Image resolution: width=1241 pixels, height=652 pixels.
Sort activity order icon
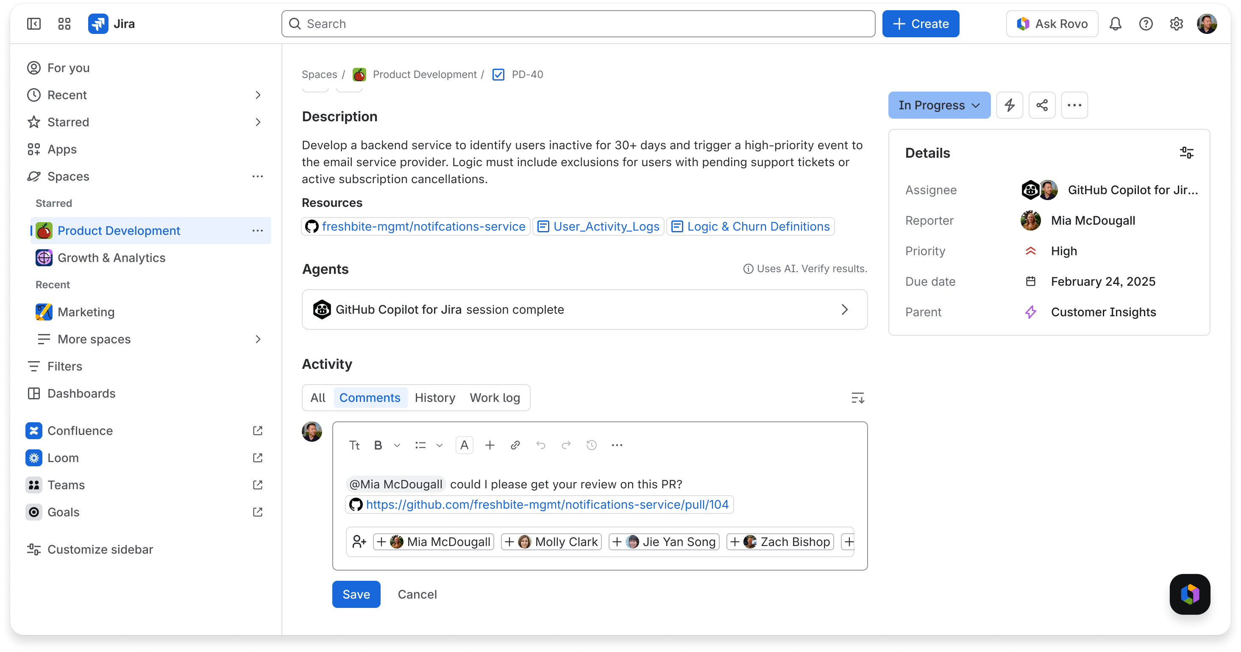[x=857, y=398]
